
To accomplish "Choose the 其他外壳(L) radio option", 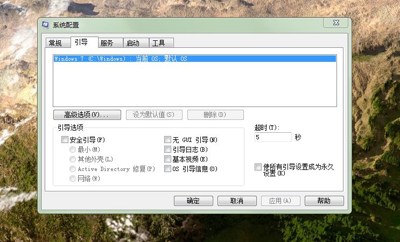I will tap(73, 159).
